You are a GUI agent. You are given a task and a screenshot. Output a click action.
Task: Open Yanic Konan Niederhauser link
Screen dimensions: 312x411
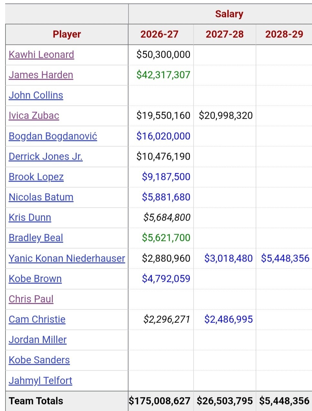tap(67, 258)
